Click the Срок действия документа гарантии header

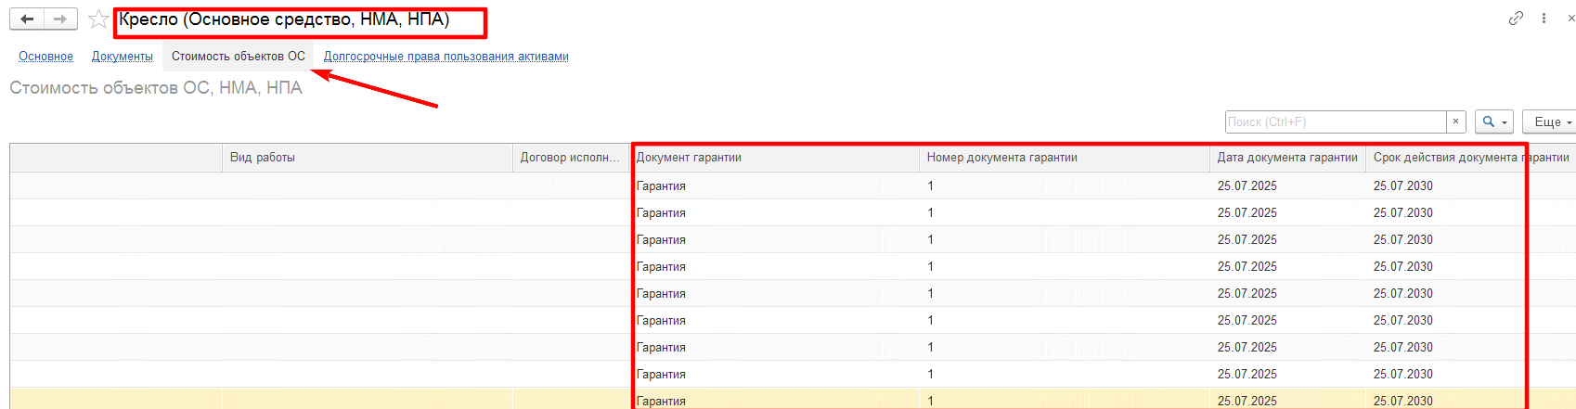[x=1470, y=158]
